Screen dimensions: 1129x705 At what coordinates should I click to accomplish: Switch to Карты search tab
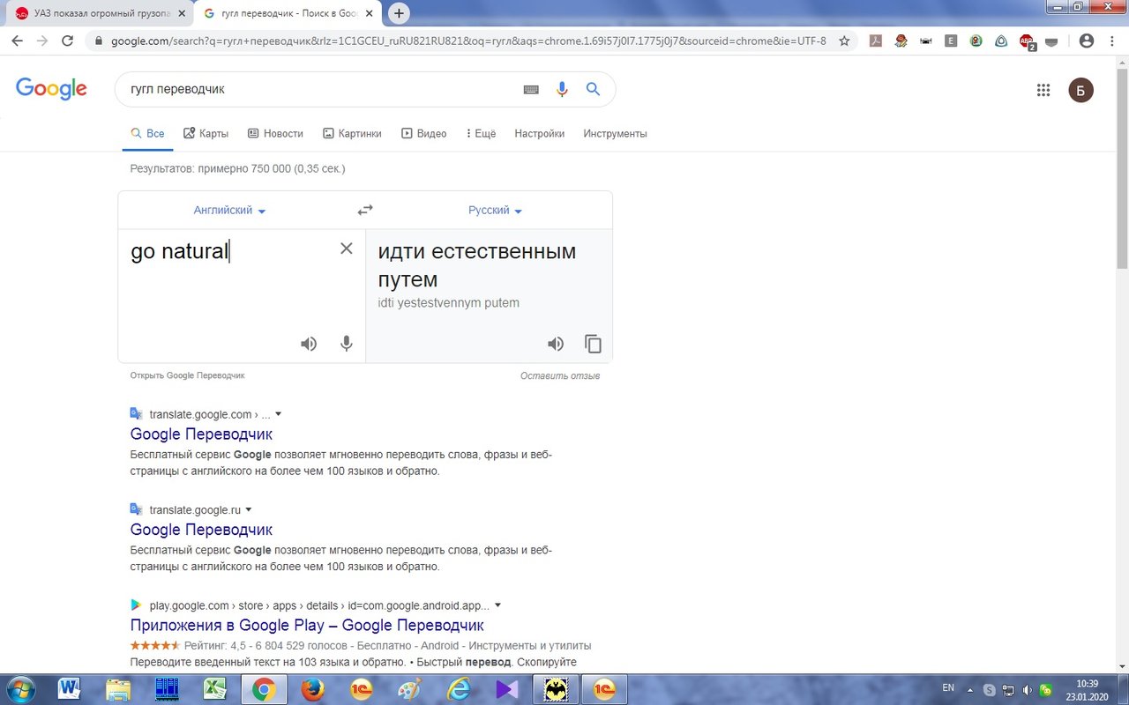coord(206,134)
